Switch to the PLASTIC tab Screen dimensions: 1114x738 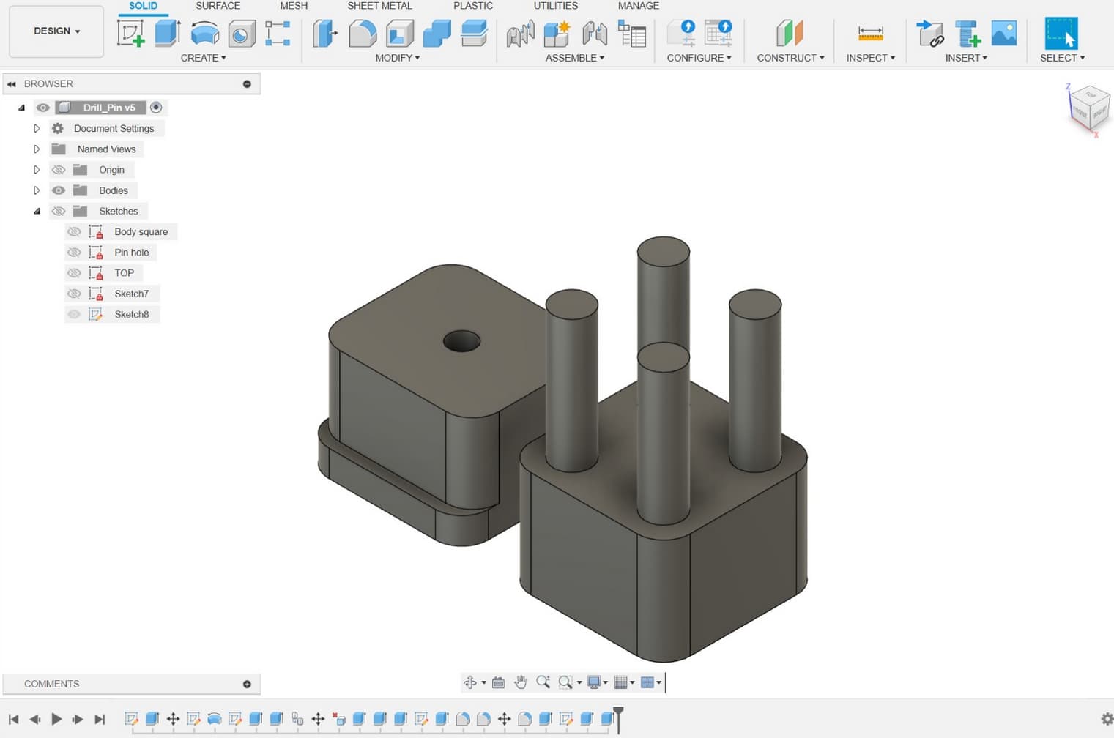[x=473, y=6]
